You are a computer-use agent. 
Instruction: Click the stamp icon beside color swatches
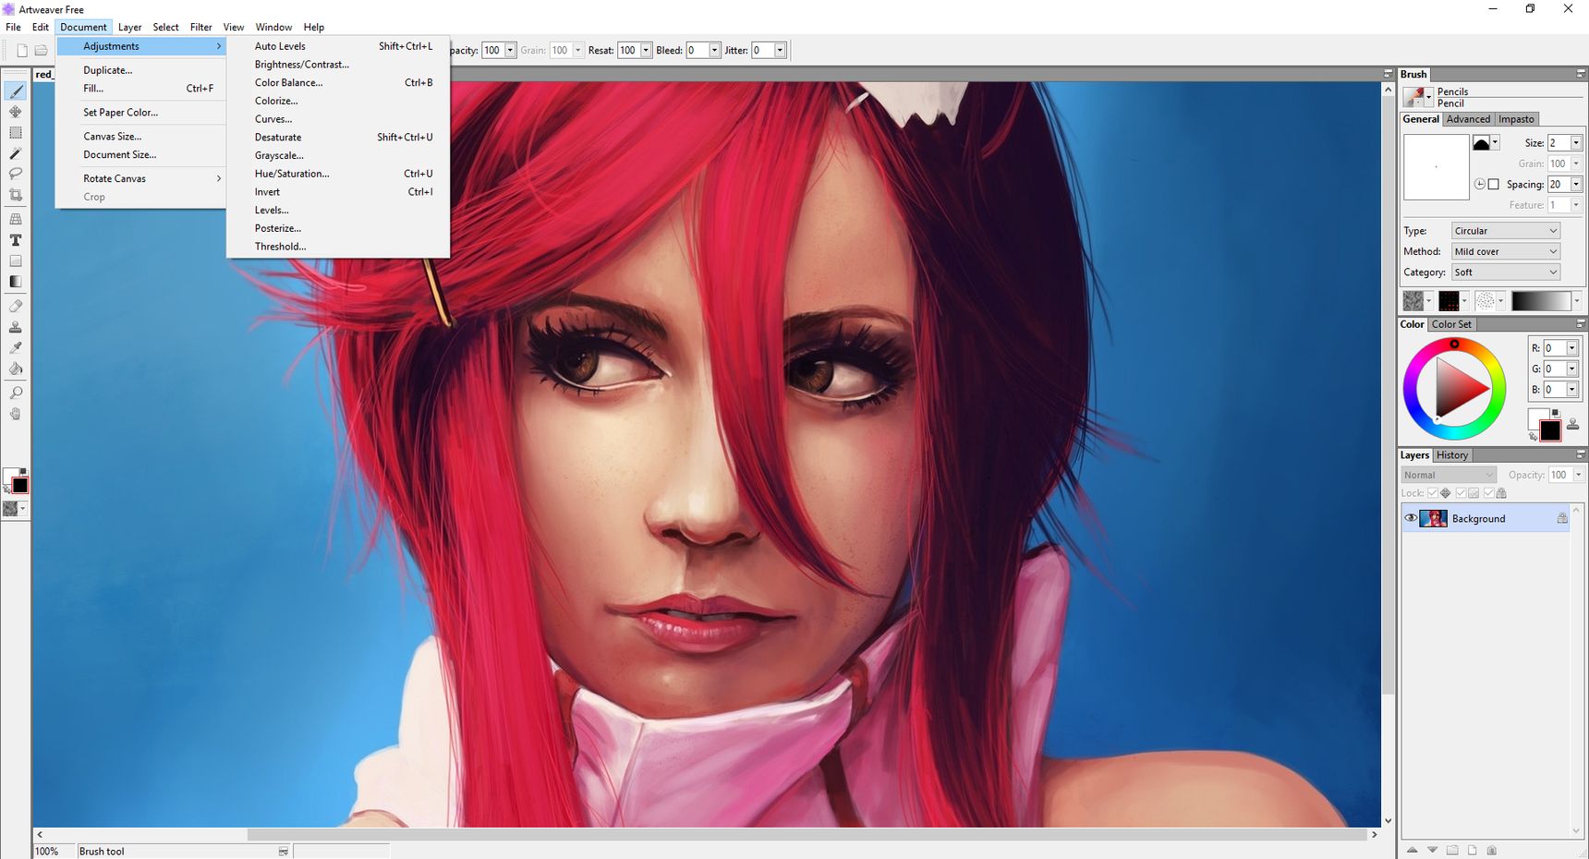pyautogui.click(x=1572, y=424)
